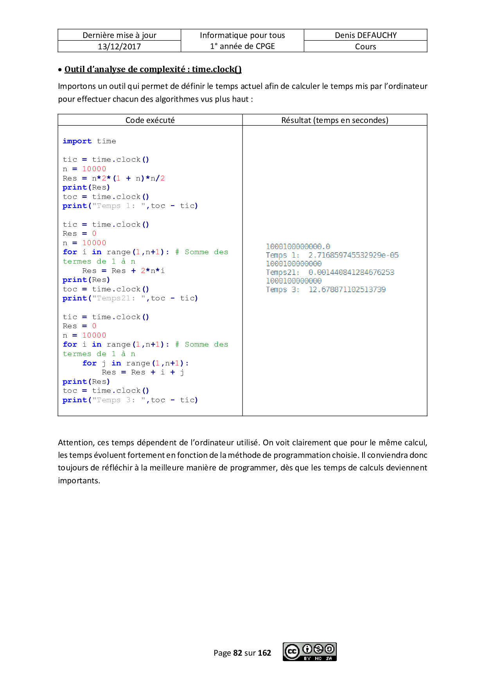Click the date 13/12/2017 in header
485x687 pixels.
coord(119,47)
